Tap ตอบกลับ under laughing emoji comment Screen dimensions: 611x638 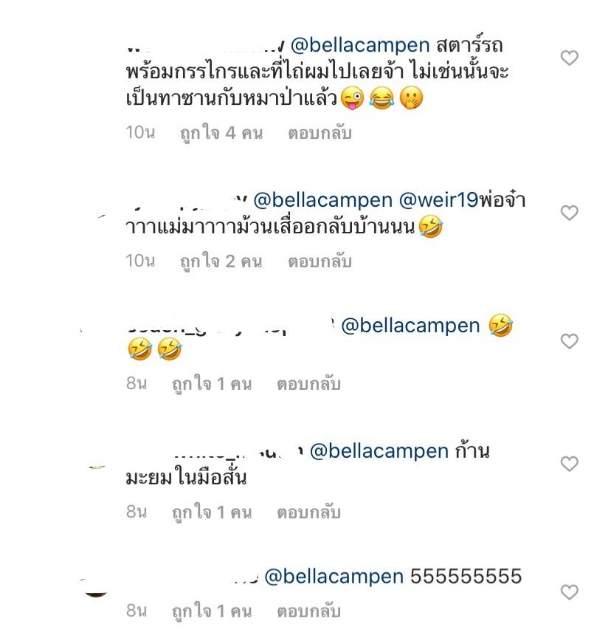(x=308, y=384)
